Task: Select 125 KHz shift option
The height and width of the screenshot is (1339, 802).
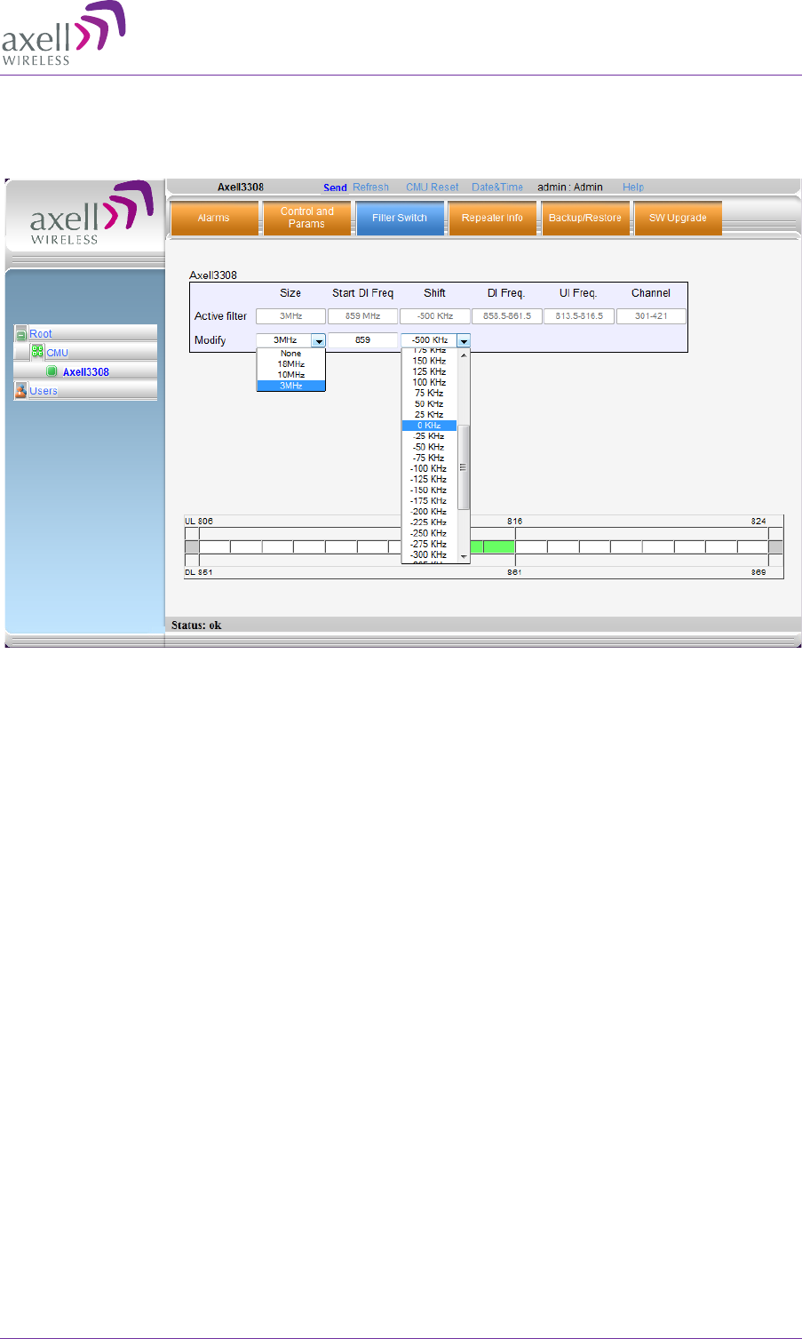Action: point(429,371)
